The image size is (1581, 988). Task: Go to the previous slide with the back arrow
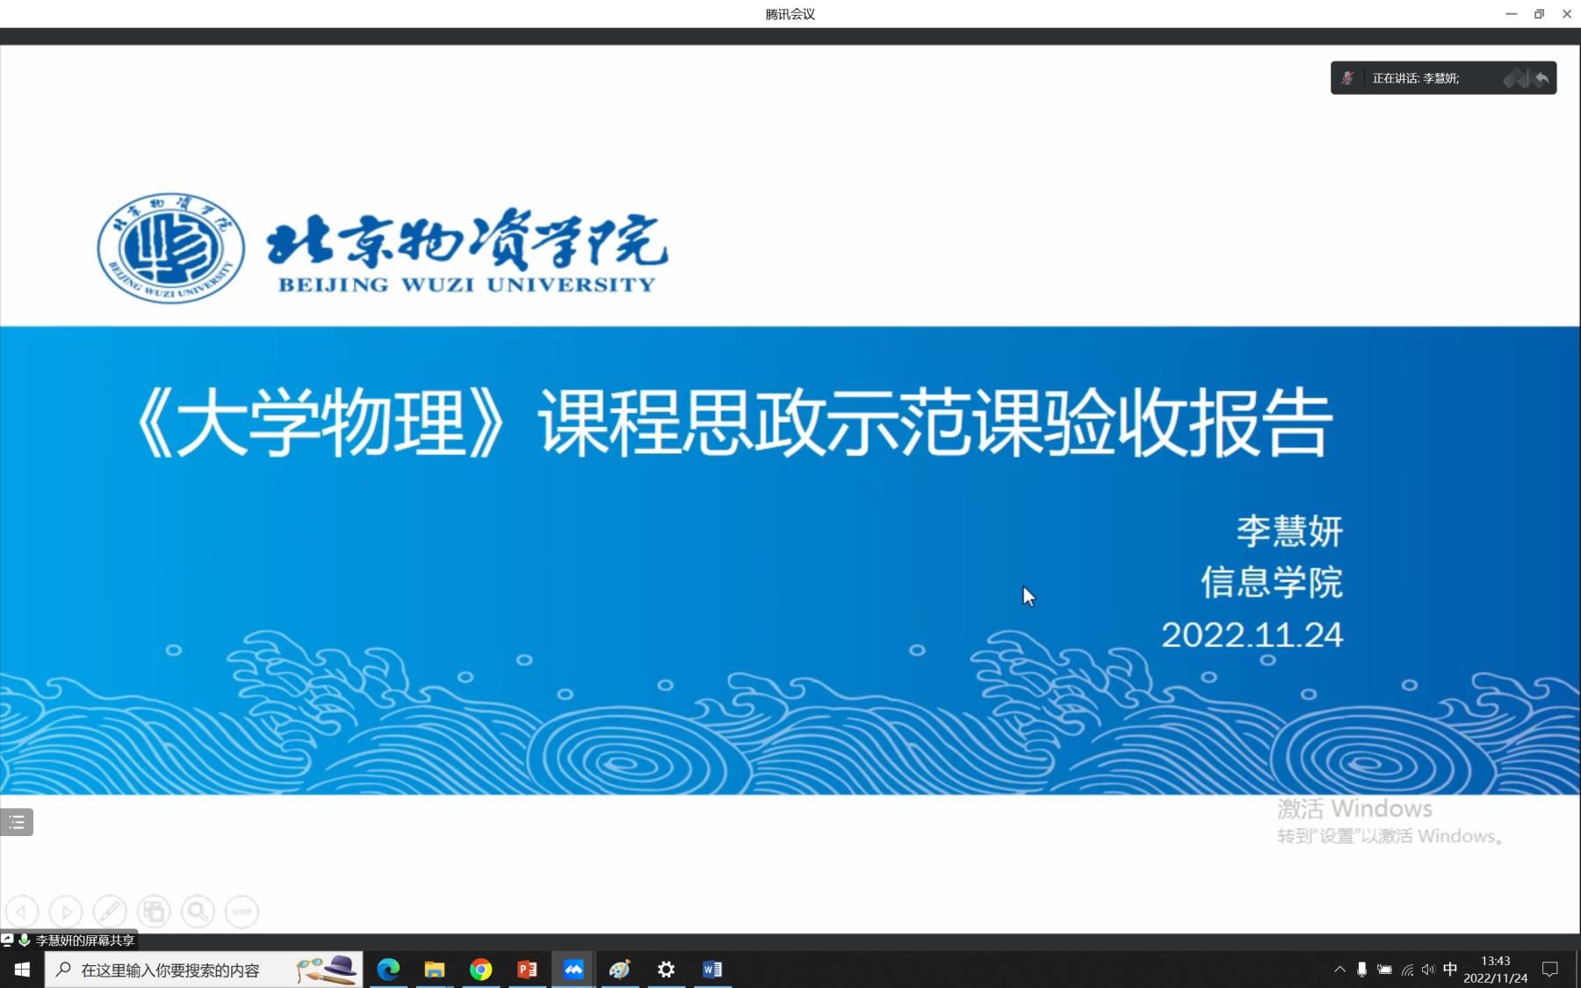[x=22, y=912]
